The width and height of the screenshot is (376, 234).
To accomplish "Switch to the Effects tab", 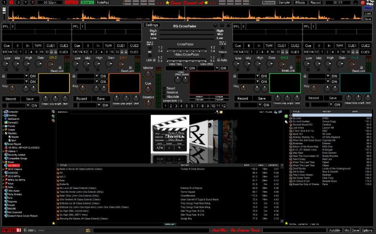I will point(300,3).
